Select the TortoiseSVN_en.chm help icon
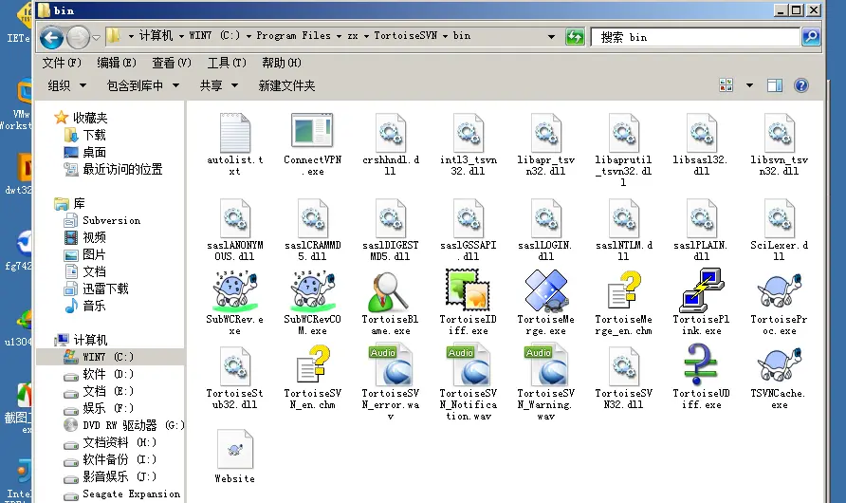846x503 pixels. [x=314, y=364]
